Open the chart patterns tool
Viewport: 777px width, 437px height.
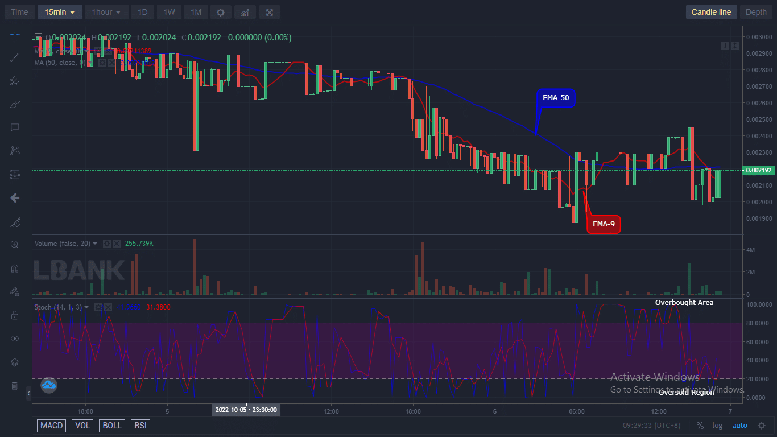(x=15, y=151)
